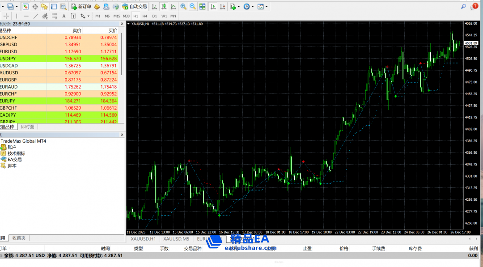Open the periodicity clock dropdown
The image size is (483, 267).
[x=252, y=7]
